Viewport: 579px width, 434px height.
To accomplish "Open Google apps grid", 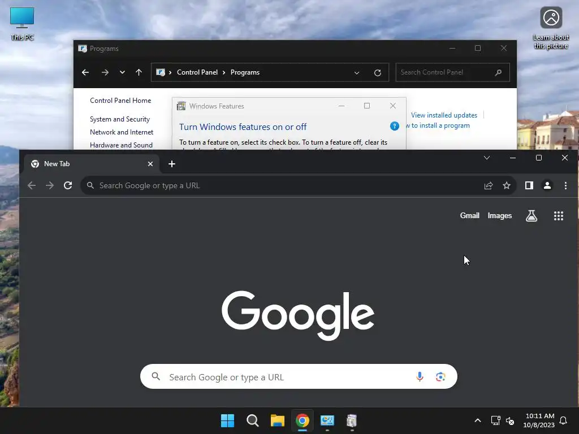I will (x=559, y=215).
